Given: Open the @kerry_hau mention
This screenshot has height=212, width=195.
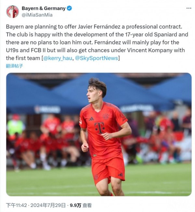Looking at the screenshot, I should click(58, 58).
